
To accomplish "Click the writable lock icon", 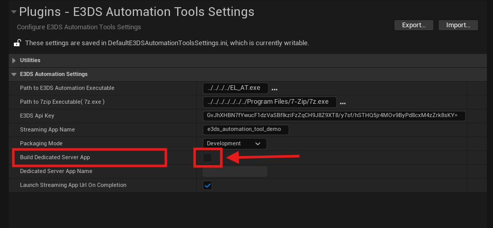I will point(17,43).
